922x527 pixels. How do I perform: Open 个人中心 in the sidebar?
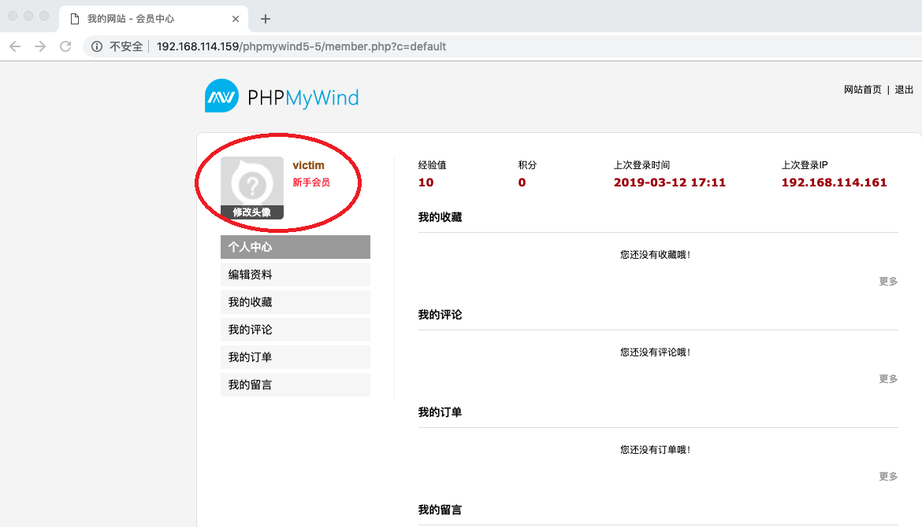[296, 247]
